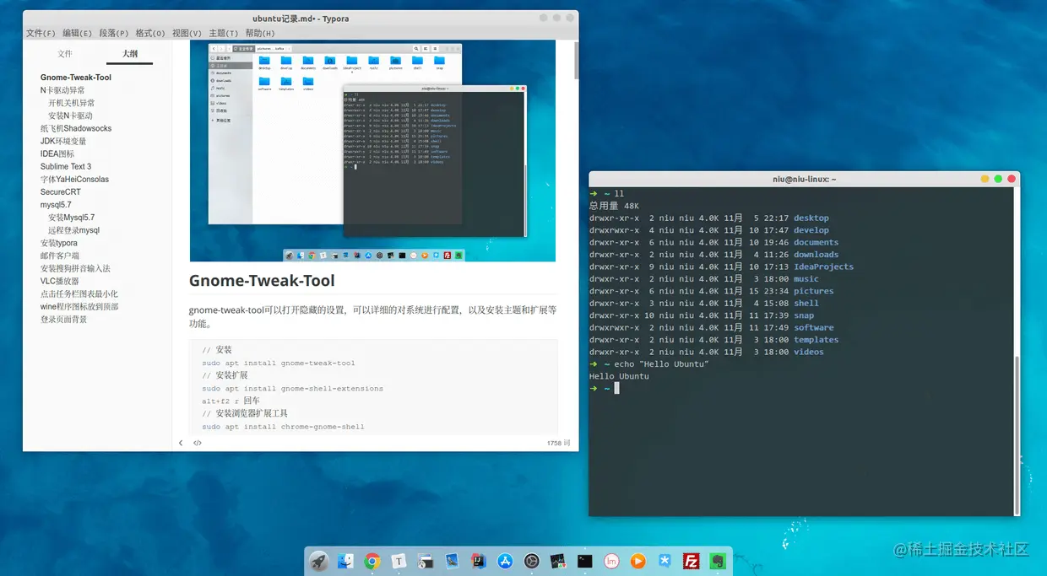The height and width of the screenshot is (576, 1047).
Task: Select 安装typora in the outline panel
Action: click(x=60, y=243)
